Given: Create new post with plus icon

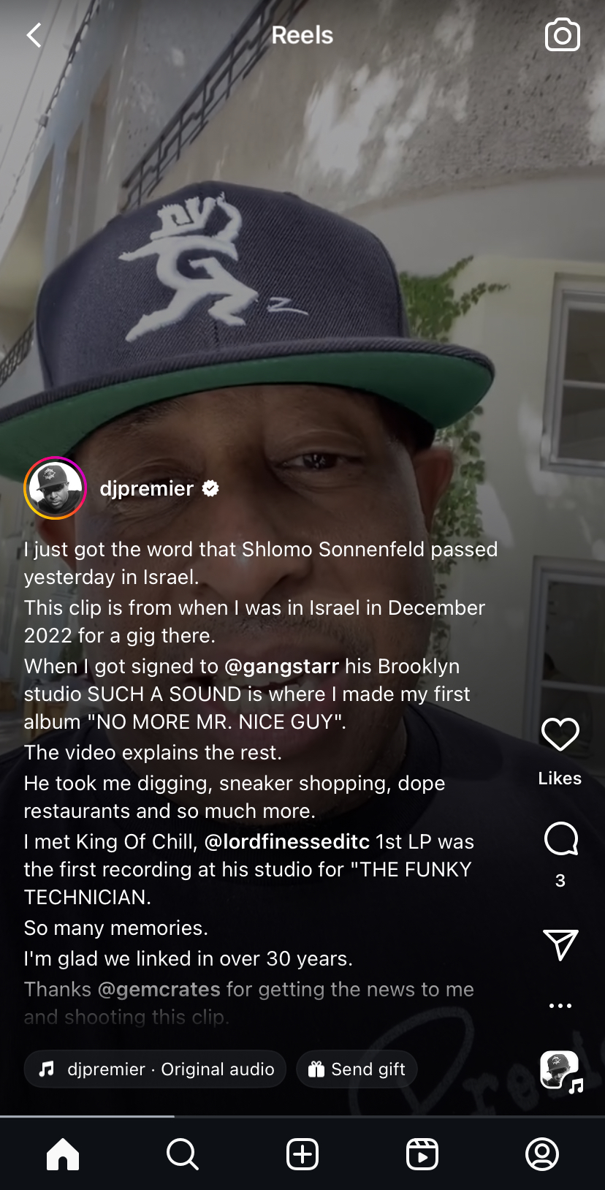Looking at the screenshot, I should [x=302, y=1155].
